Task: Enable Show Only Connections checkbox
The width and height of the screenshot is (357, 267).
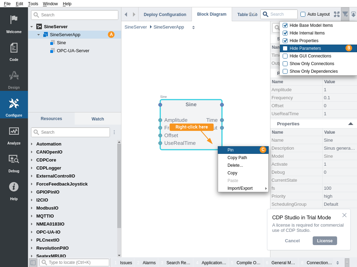Action: tap(285, 64)
